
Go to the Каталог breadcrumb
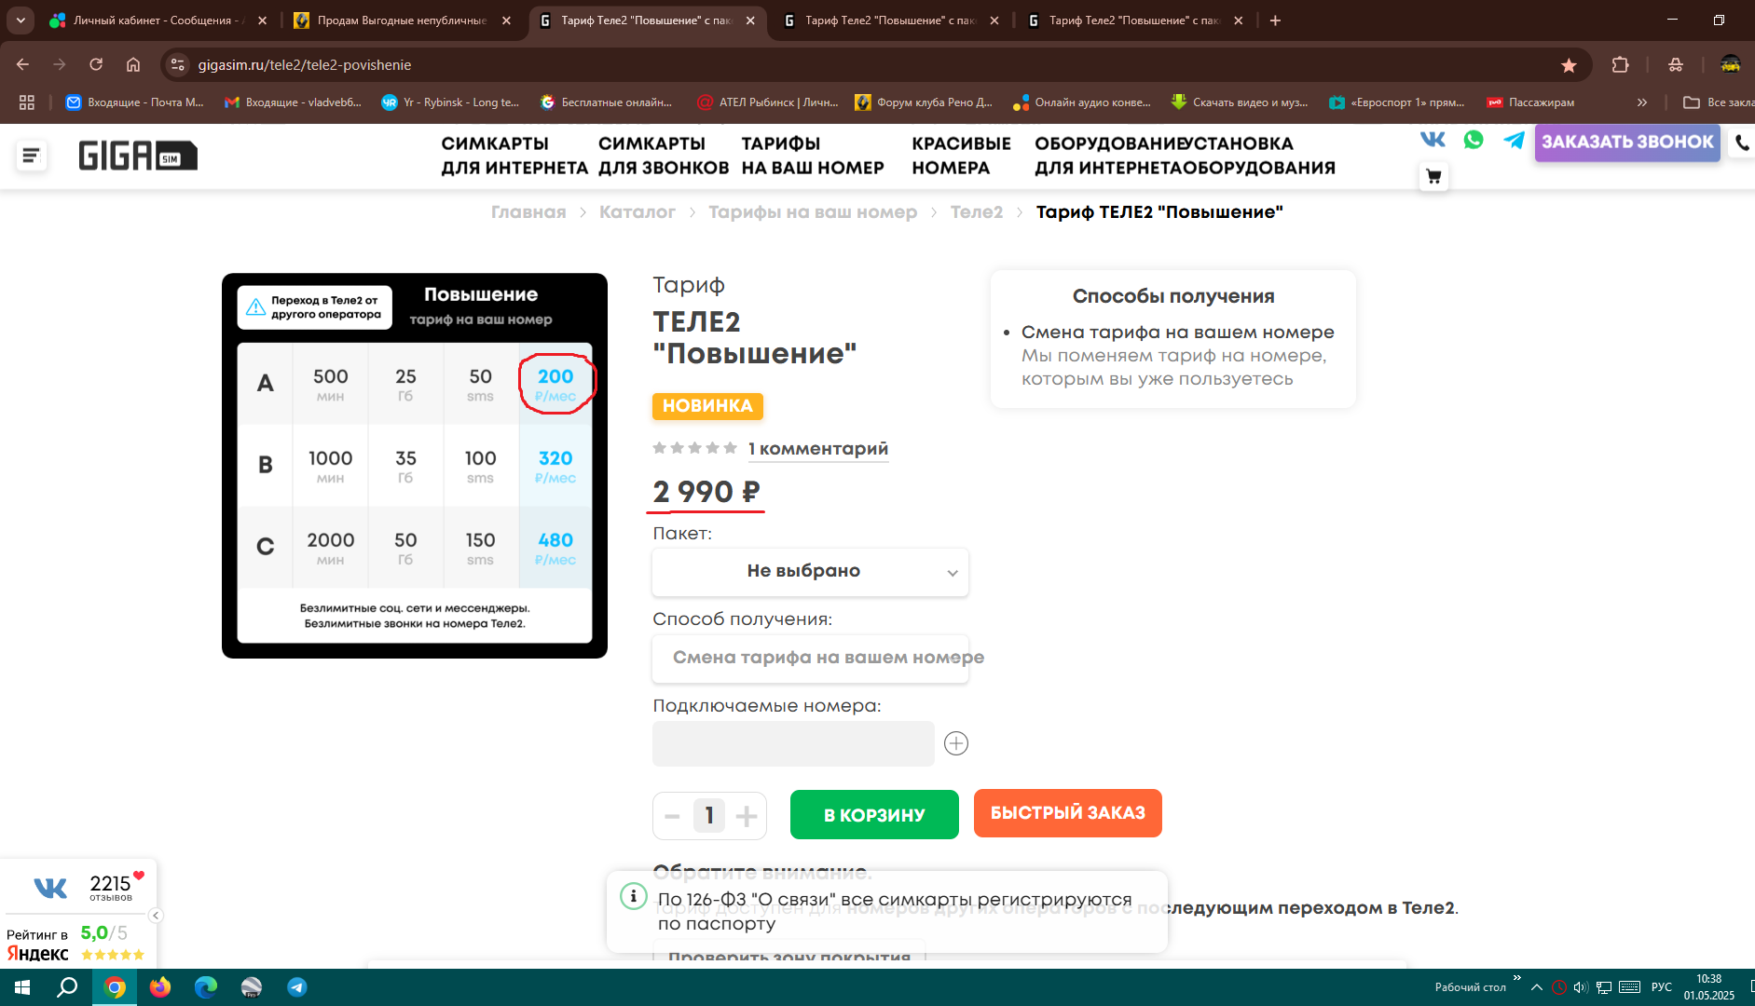tap(638, 212)
